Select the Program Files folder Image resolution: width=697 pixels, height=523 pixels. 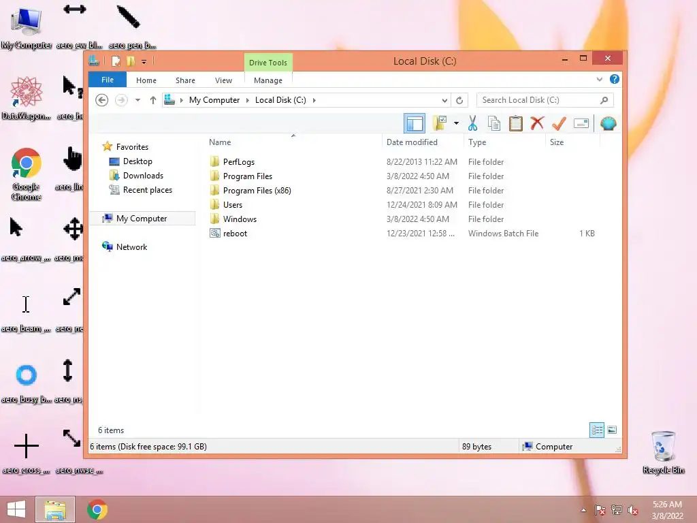248,176
